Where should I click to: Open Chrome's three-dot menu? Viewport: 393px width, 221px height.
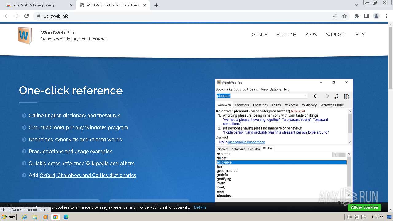(386, 16)
